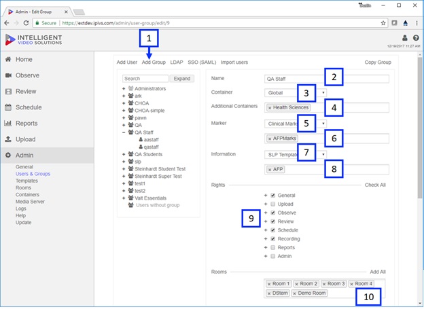The height and width of the screenshot is (309, 424).
Task: Remove Demo Room from rooms list
Action: pos(294,293)
